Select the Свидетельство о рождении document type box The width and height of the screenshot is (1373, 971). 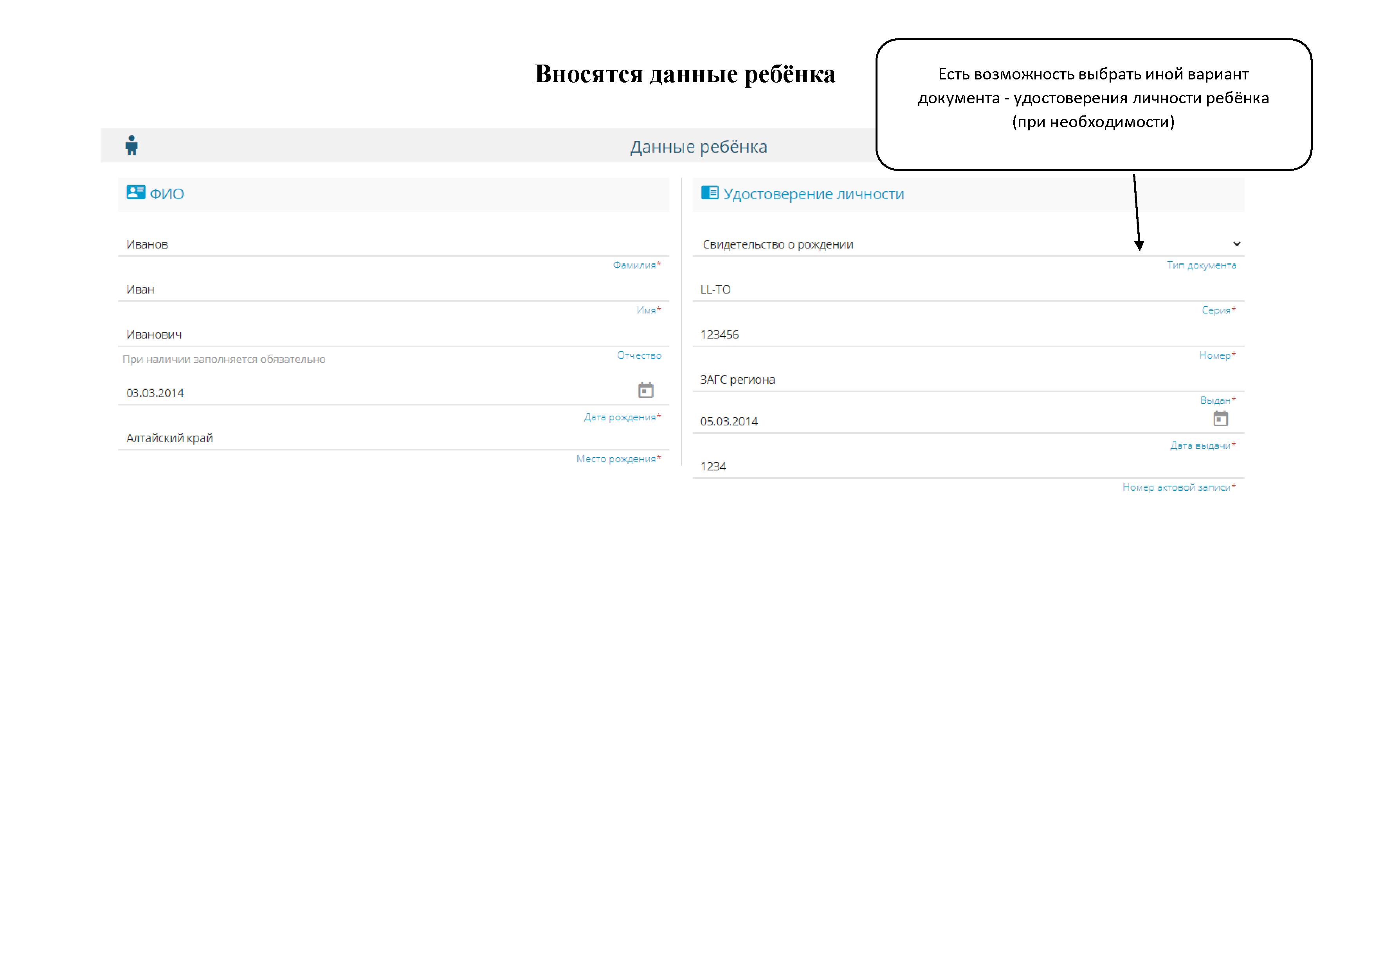coord(968,245)
